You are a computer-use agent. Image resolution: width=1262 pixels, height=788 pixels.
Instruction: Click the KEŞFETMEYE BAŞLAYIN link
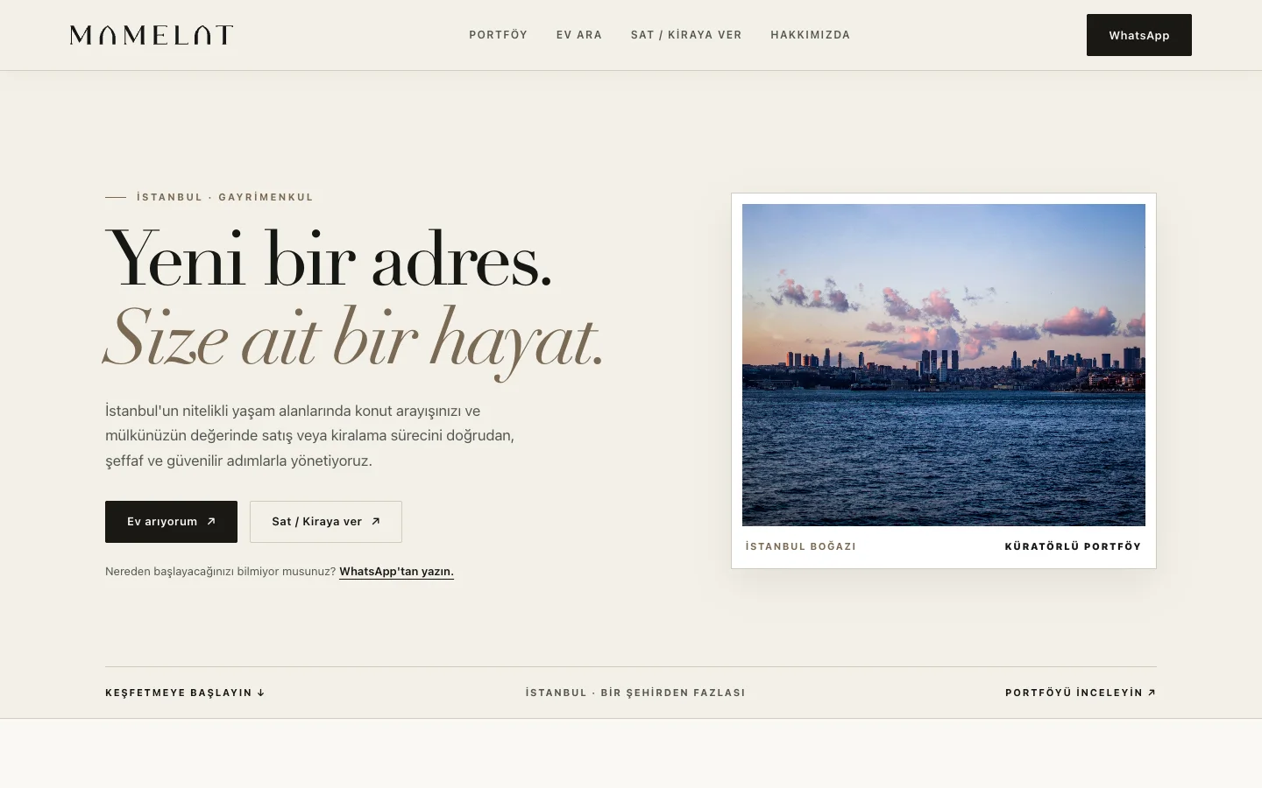coord(185,693)
